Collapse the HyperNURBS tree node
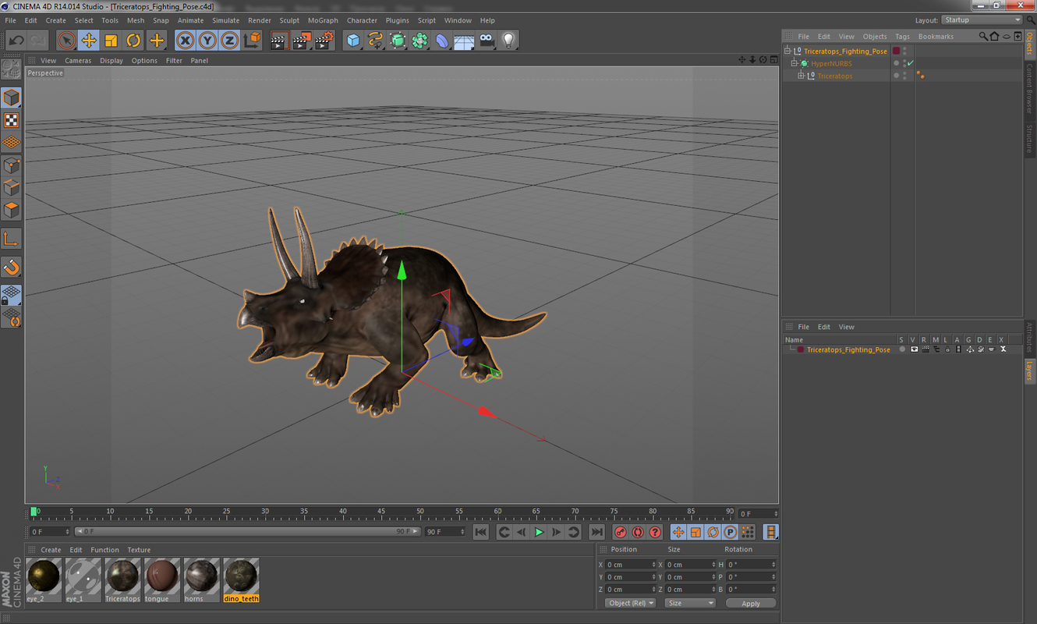 pyautogui.click(x=795, y=63)
